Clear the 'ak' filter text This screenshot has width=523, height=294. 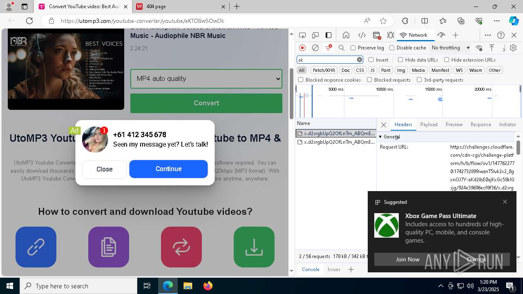tap(360, 60)
